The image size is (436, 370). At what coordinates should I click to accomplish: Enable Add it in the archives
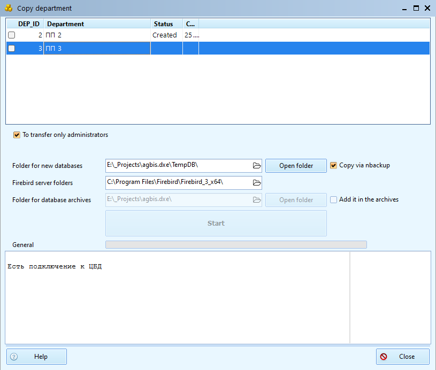pyautogui.click(x=334, y=199)
